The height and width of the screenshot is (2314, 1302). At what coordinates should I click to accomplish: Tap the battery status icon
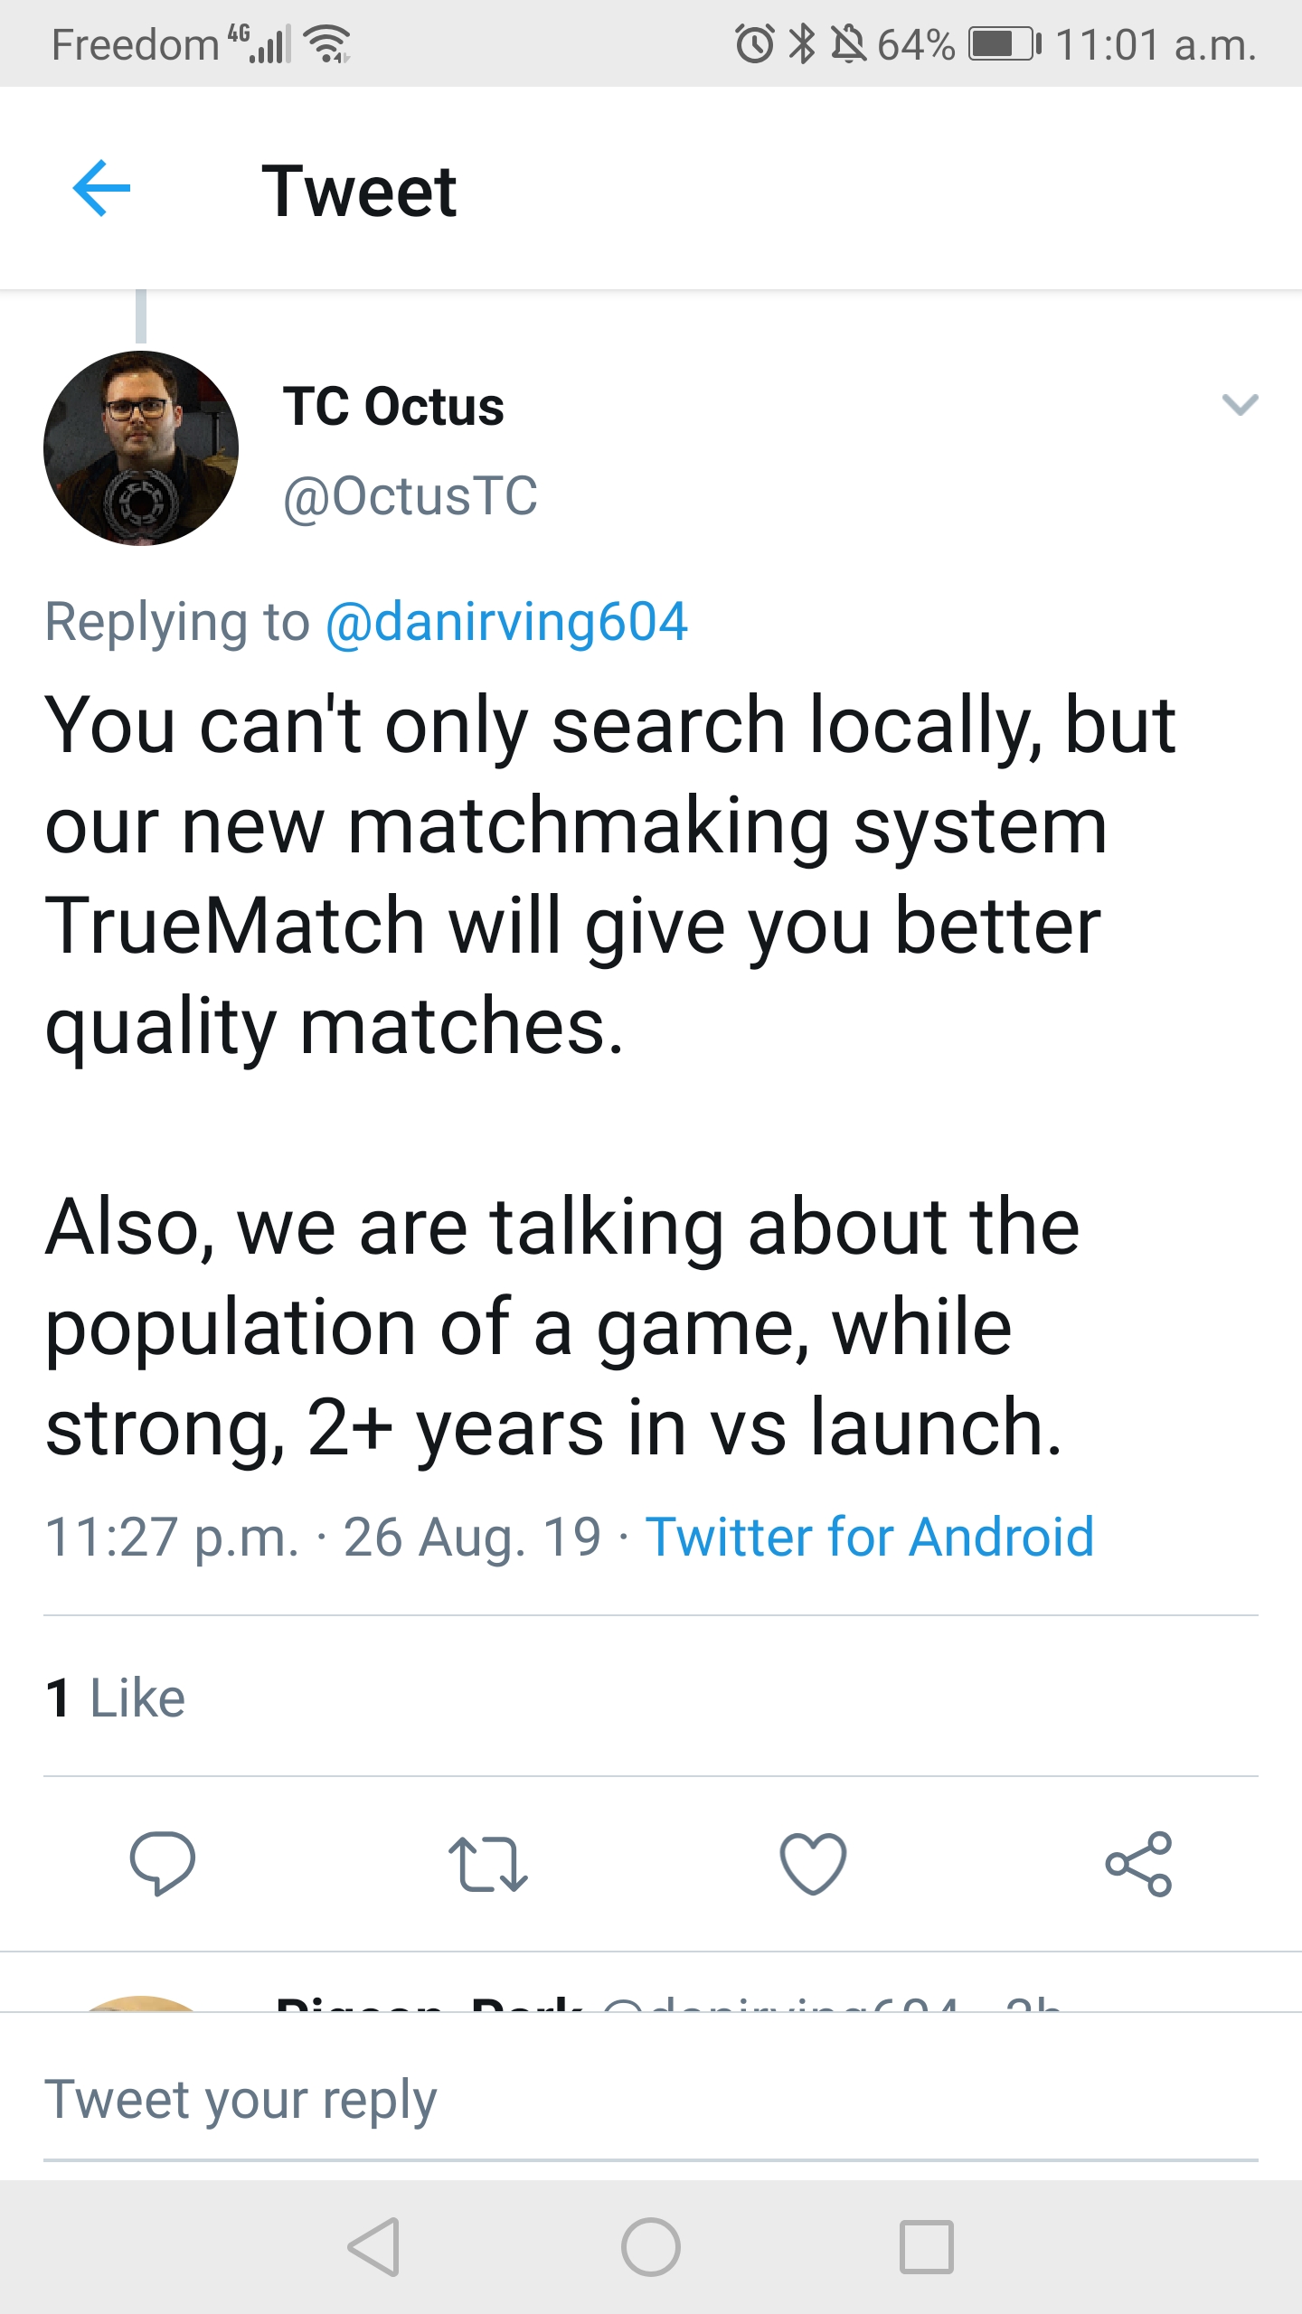tap(1004, 43)
